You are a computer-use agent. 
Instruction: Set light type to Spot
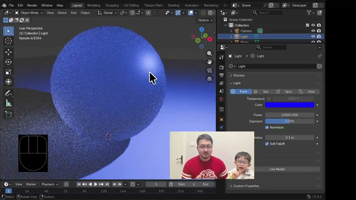coord(285,92)
